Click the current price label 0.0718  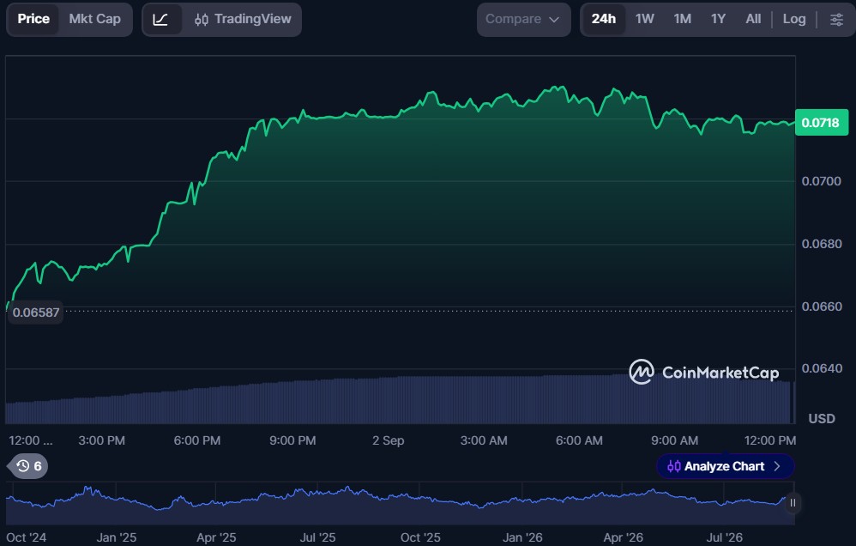coord(821,123)
